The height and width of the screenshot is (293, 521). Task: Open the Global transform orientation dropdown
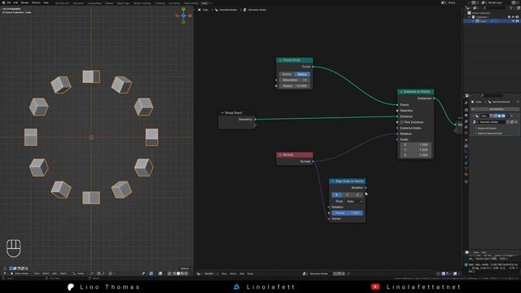pos(81,273)
